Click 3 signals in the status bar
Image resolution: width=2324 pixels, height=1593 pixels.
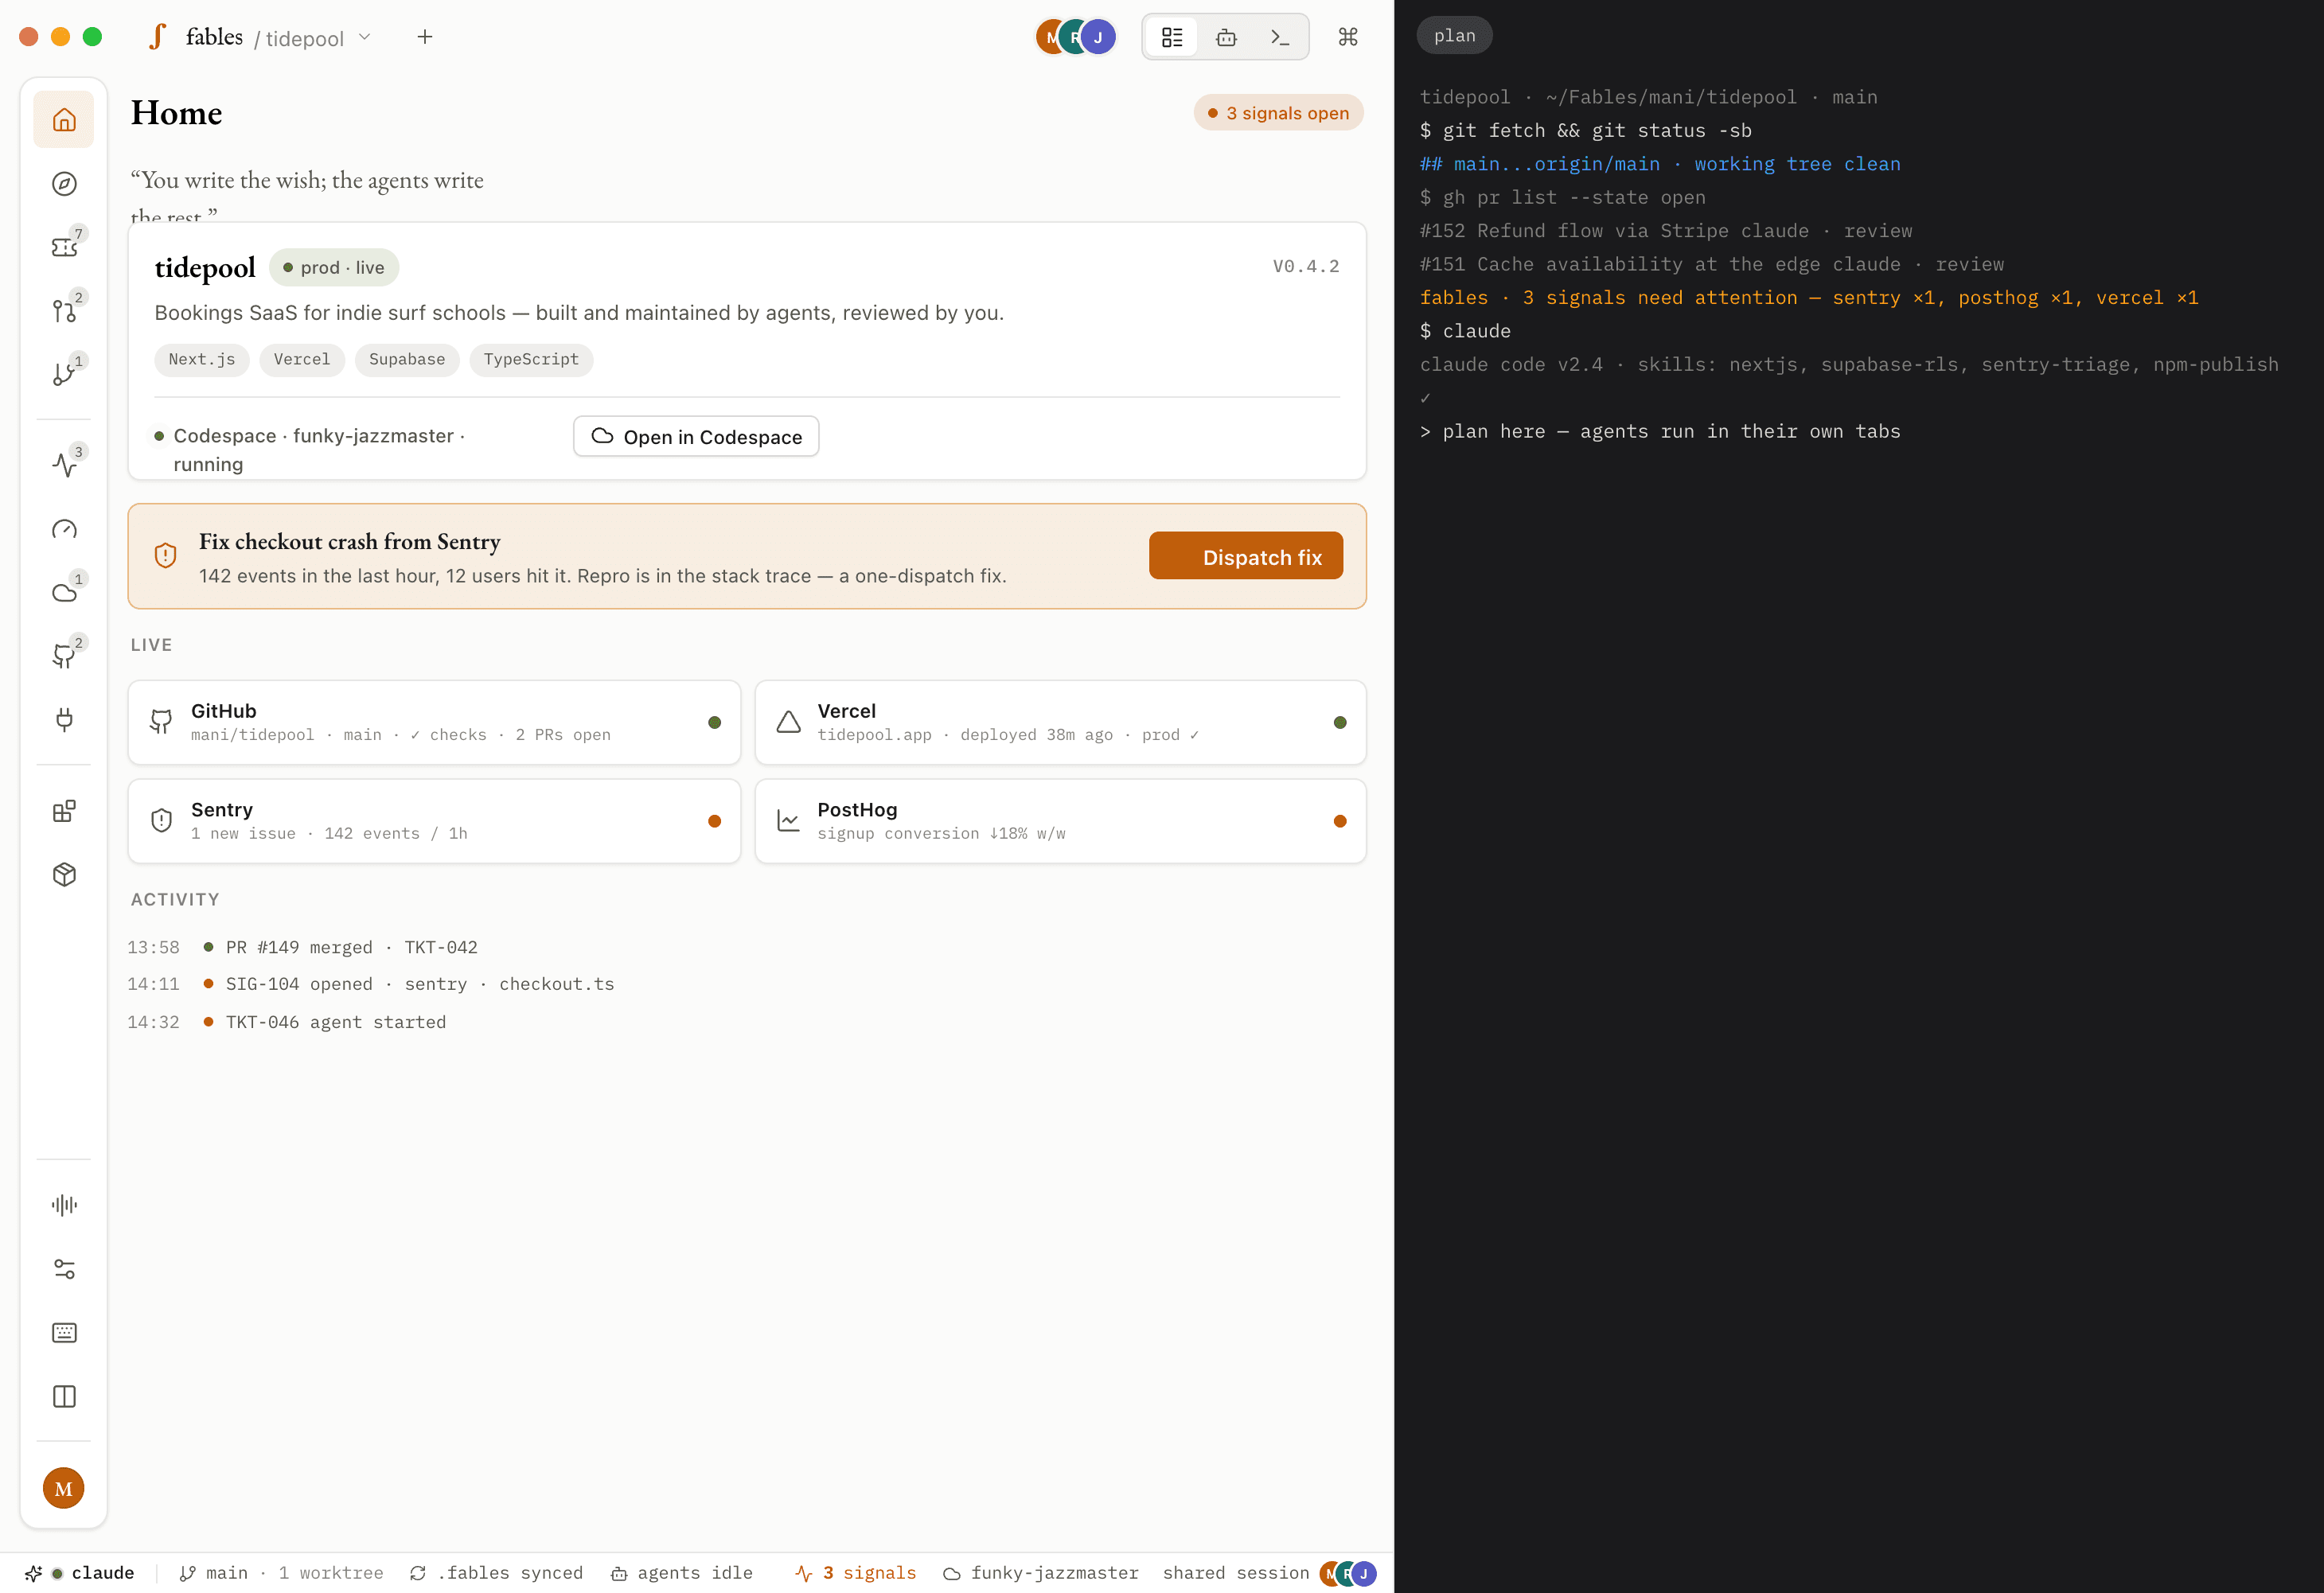coord(856,1573)
